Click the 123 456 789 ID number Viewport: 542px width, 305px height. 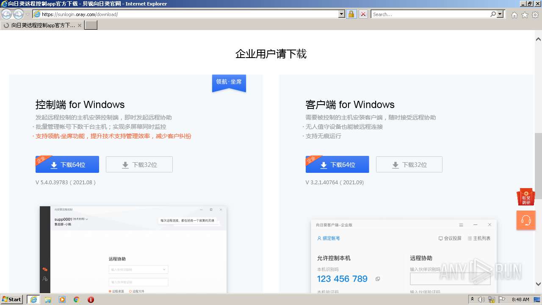pyautogui.click(x=342, y=279)
